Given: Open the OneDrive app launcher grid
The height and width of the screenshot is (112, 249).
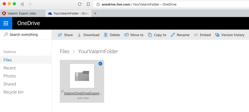Looking at the screenshot, I should pyautogui.click(x=6, y=23).
